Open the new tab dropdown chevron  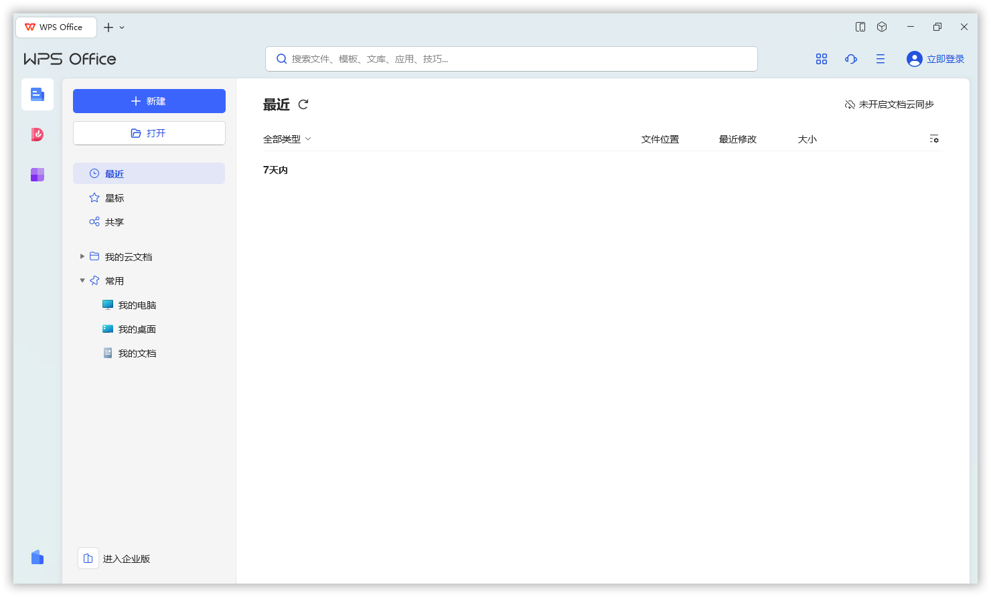pyautogui.click(x=121, y=27)
